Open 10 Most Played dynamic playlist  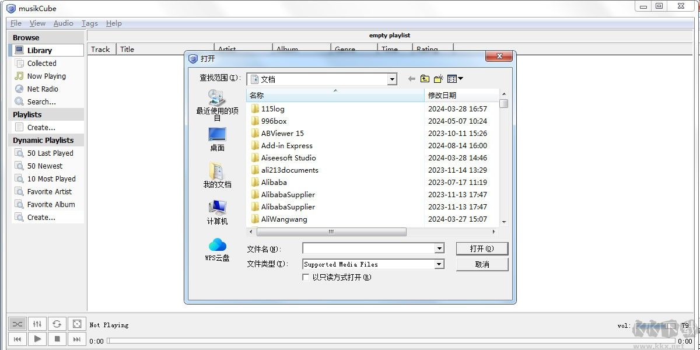pos(47,178)
